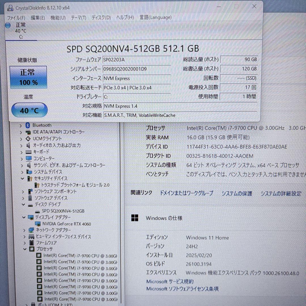Open the システムの詳細設定 link
Screen dimensions: 306x306
(281, 194)
